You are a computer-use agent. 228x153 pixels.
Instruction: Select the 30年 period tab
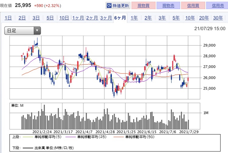click(218, 18)
